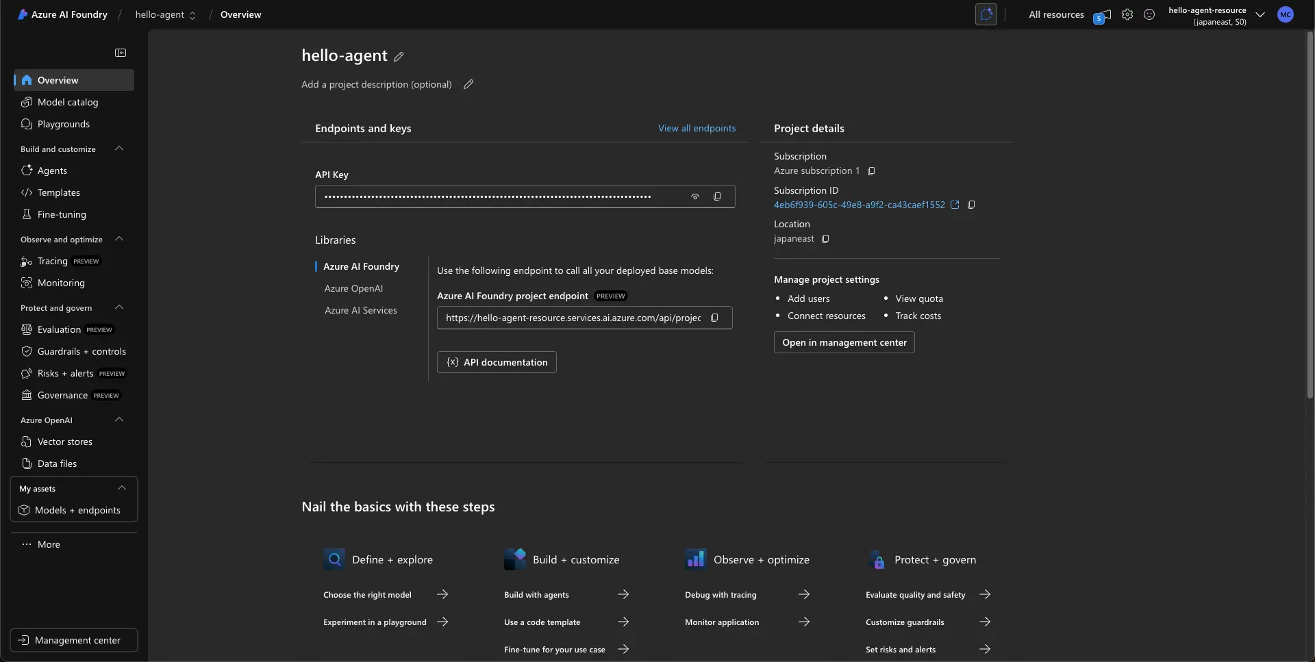Open Management center at sidebar bottom
1315x662 pixels.
[x=74, y=640]
